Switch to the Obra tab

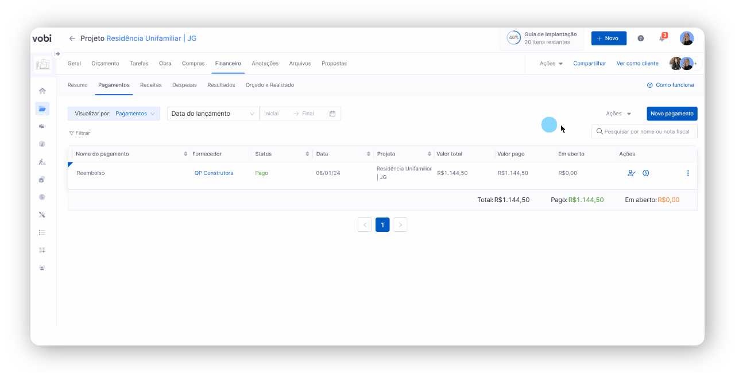165,64
